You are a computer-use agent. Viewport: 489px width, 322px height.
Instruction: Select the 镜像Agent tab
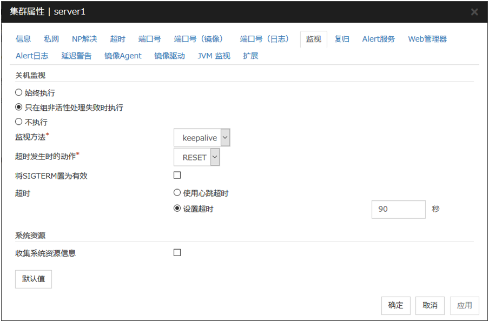(123, 56)
